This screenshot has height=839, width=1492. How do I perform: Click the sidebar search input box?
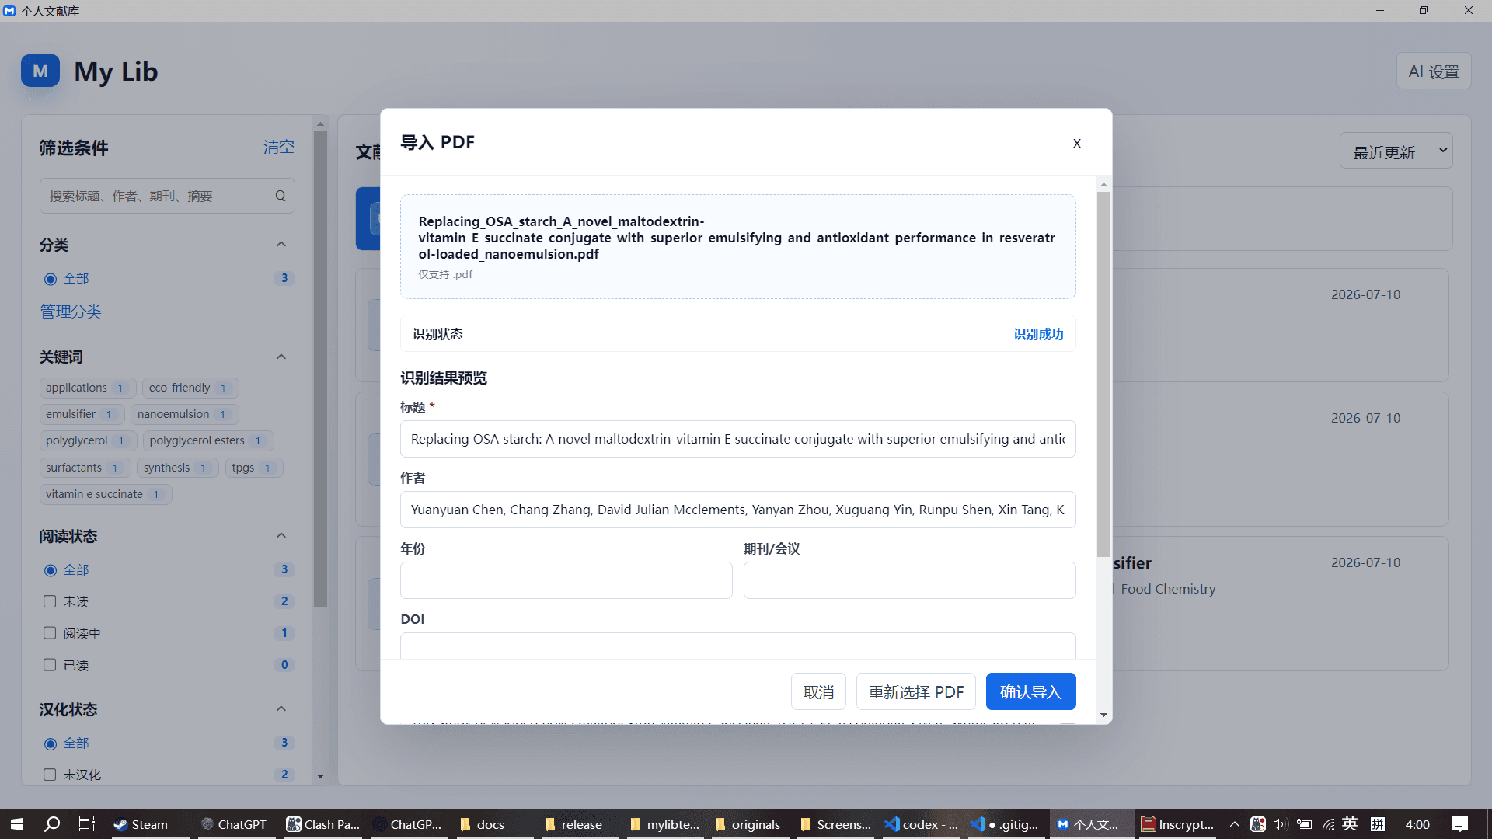[166, 196]
